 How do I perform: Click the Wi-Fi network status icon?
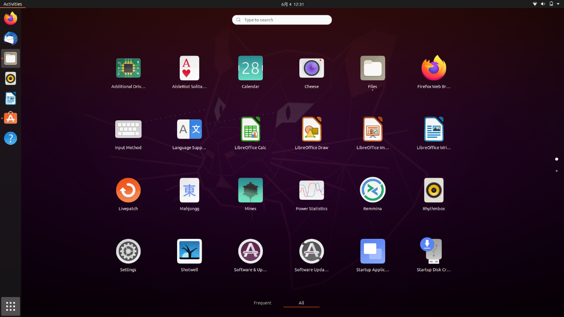[535, 4]
